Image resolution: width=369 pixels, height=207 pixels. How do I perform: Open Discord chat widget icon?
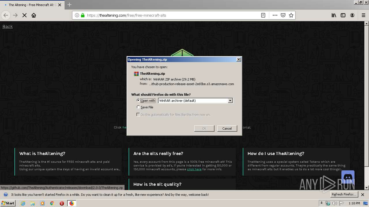click(348, 177)
